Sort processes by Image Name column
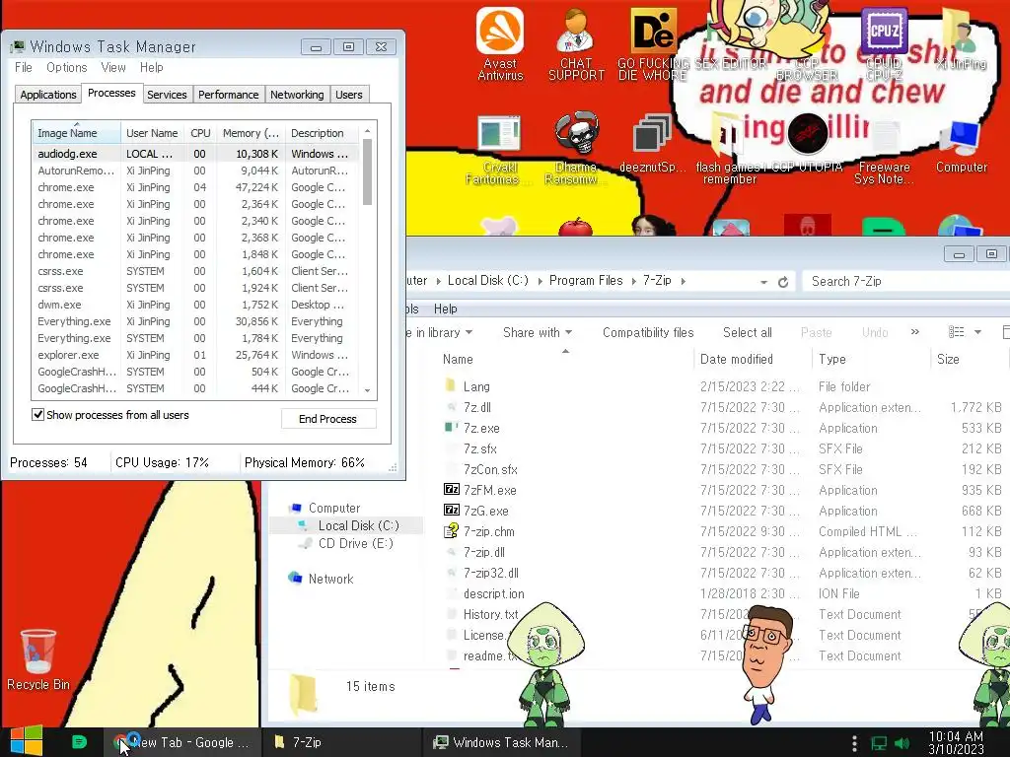This screenshot has width=1010, height=757. (76, 133)
